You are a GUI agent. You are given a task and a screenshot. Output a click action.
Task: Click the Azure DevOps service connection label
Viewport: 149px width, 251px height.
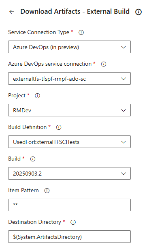pyautogui.click(x=50, y=64)
